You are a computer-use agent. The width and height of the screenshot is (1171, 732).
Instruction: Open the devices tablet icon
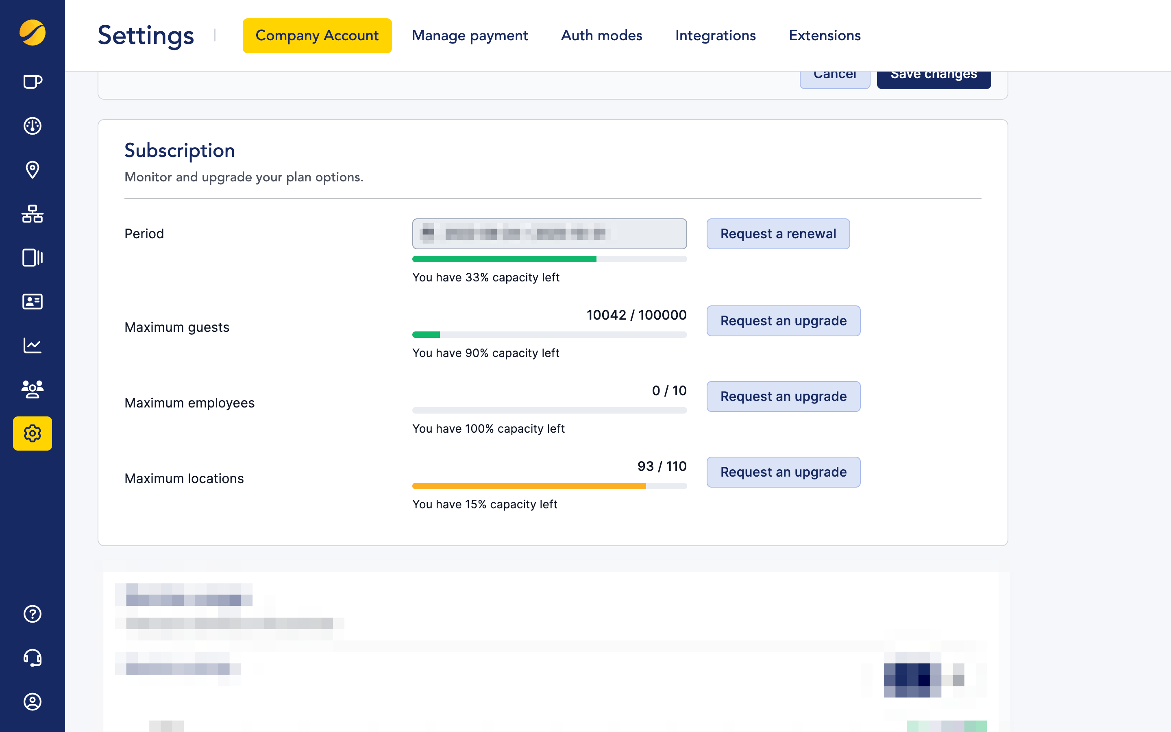tap(33, 257)
